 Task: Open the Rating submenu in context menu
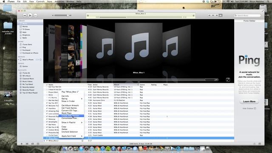(71, 99)
